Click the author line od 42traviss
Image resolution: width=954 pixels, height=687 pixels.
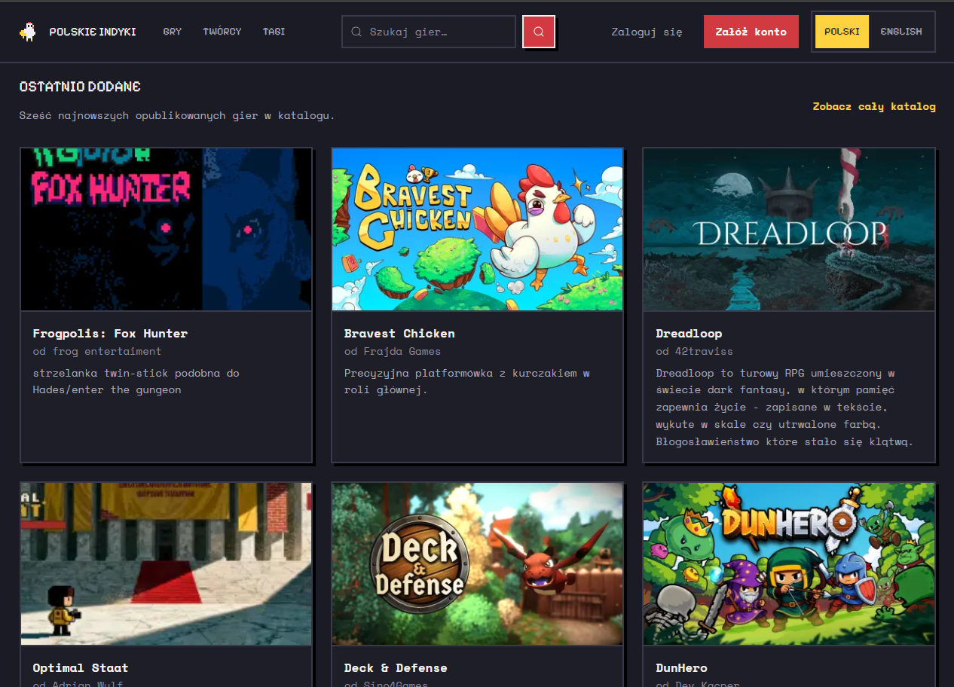tap(694, 351)
